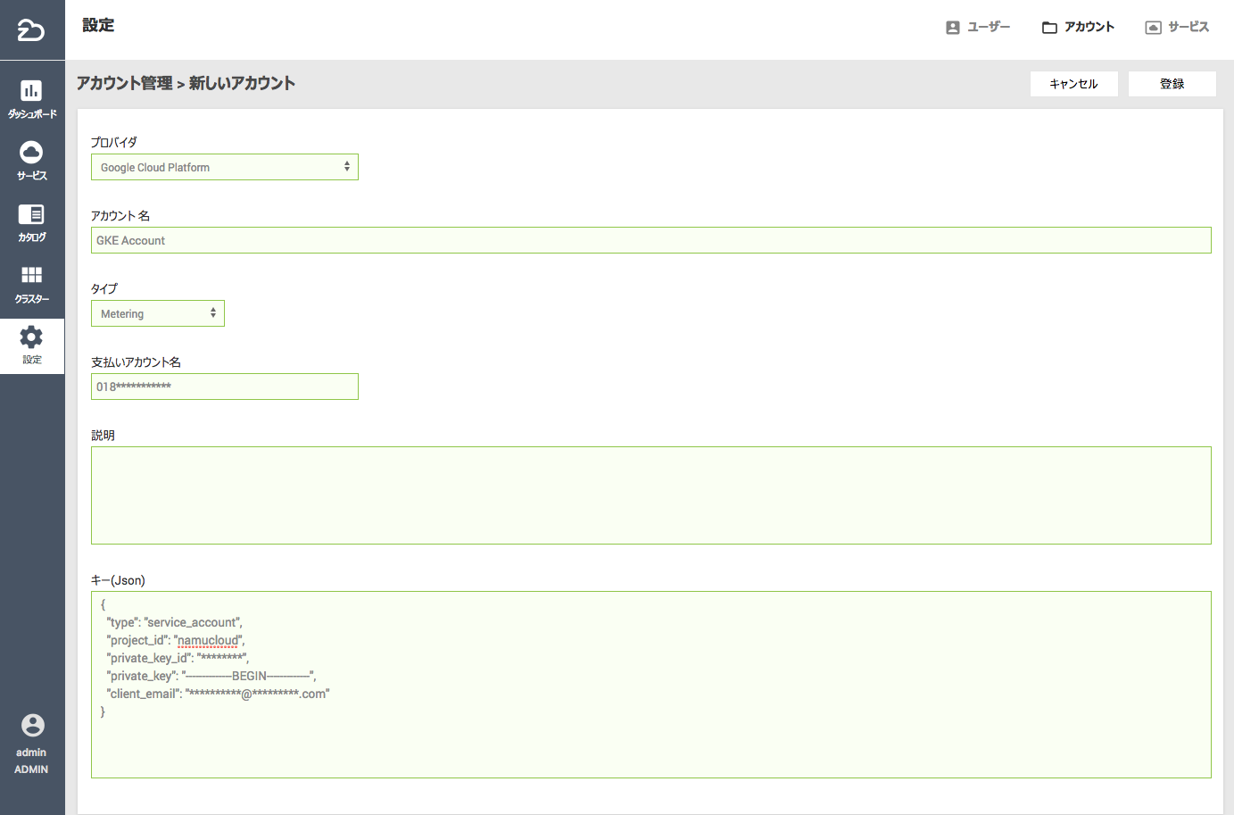1234x815 pixels.
Task: Switch to the top-right サービス tab label
Action: pyautogui.click(x=1188, y=27)
